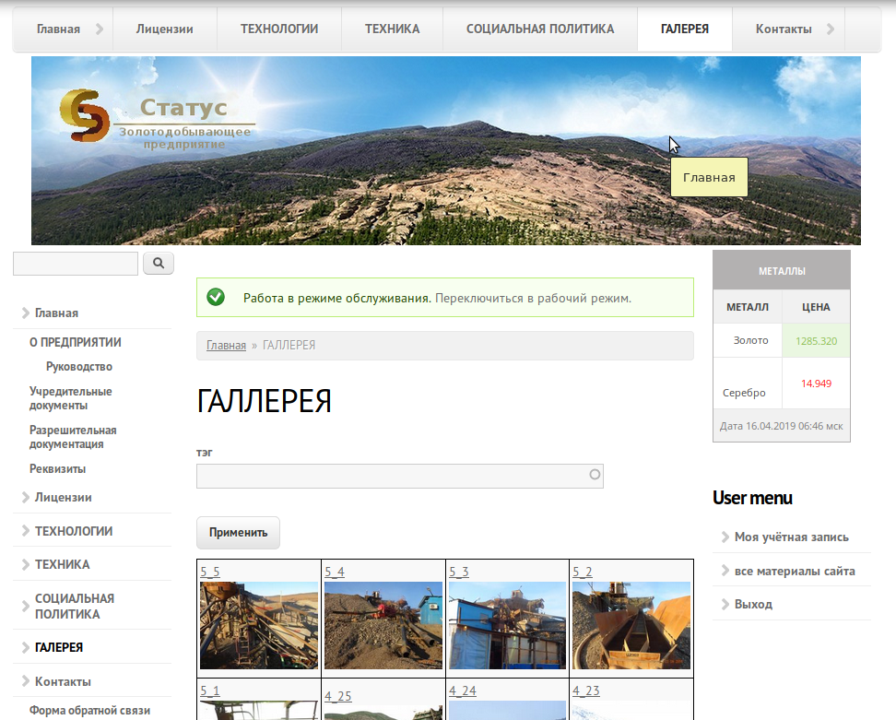
Task: Switch to working mode link
Action: (x=533, y=299)
